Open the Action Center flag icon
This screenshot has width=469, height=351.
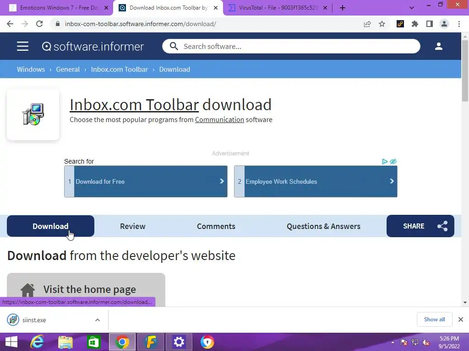click(x=404, y=342)
